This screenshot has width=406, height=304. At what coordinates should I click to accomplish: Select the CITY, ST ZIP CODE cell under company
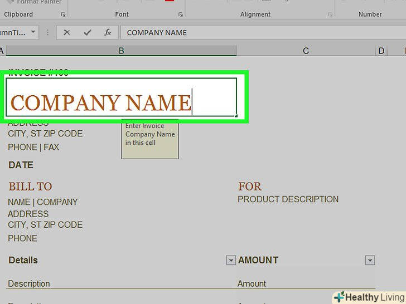(x=45, y=134)
